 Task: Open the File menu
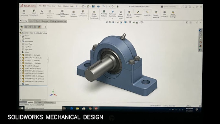40,6
